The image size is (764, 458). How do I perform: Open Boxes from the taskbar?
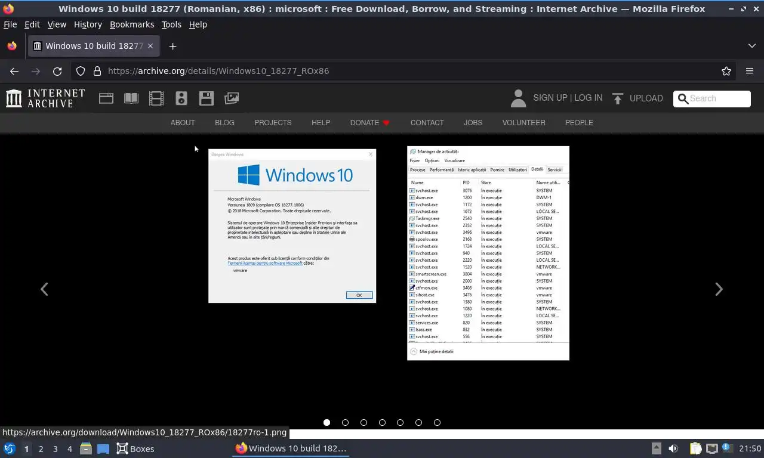(135, 448)
